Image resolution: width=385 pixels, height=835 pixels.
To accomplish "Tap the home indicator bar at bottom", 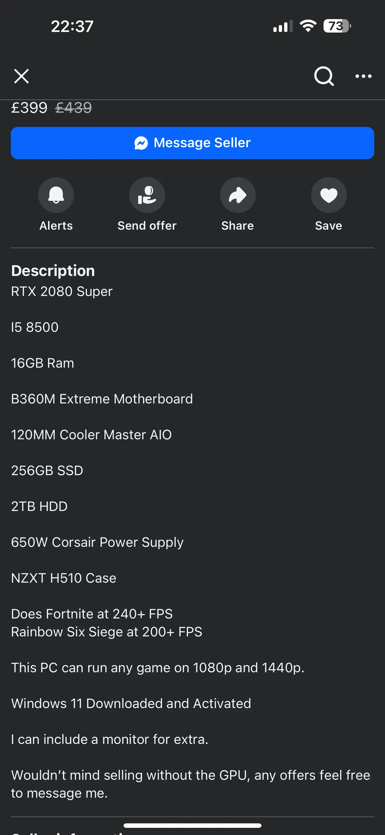I will [192, 825].
